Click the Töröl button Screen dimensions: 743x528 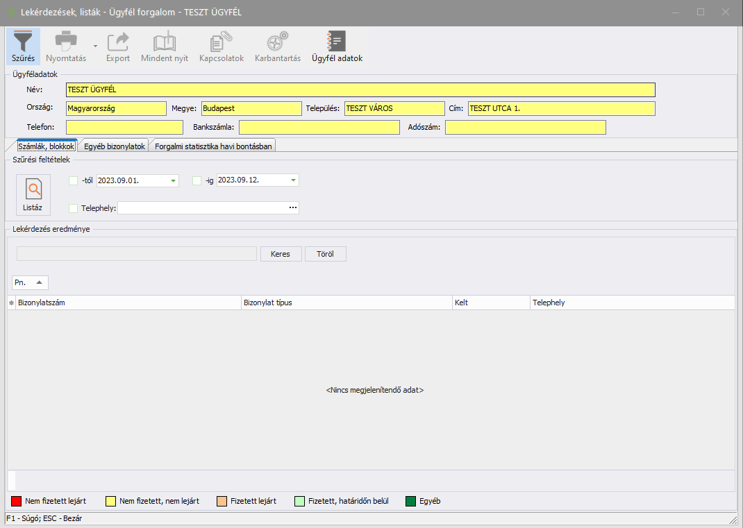(325, 254)
